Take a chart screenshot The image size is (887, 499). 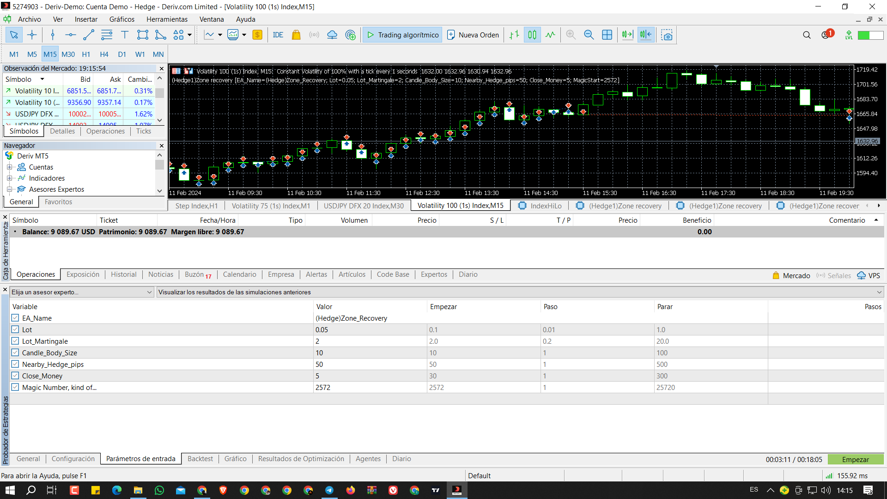pyautogui.click(x=667, y=35)
